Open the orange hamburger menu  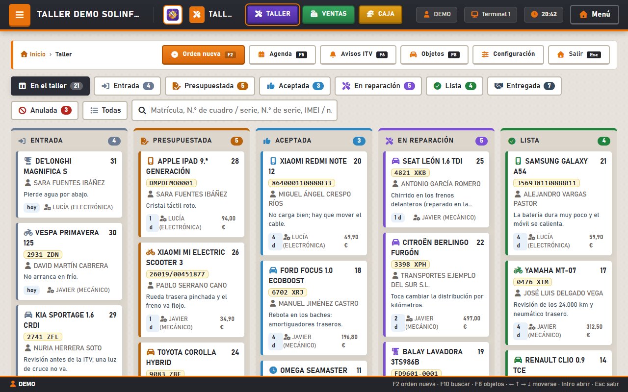click(x=20, y=15)
